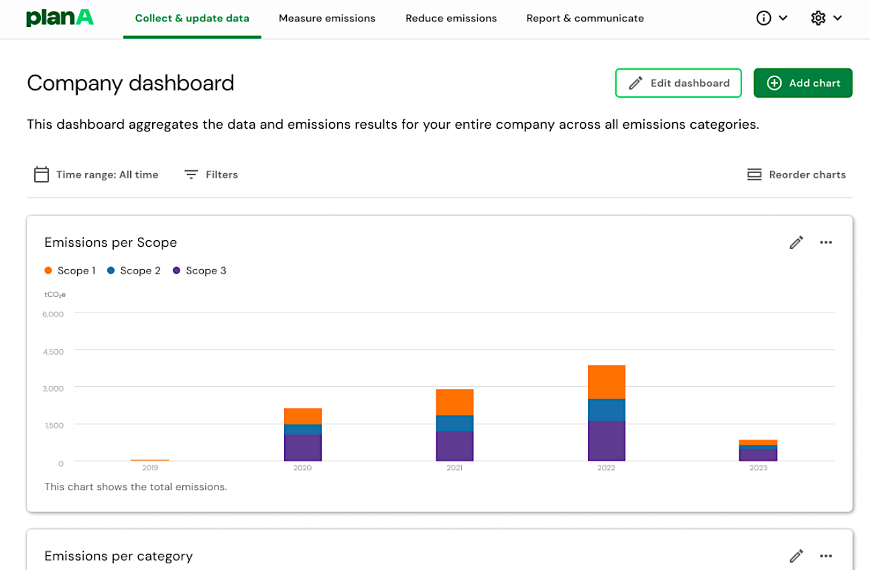Click the settings gear icon
870x570 pixels.
tap(818, 18)
